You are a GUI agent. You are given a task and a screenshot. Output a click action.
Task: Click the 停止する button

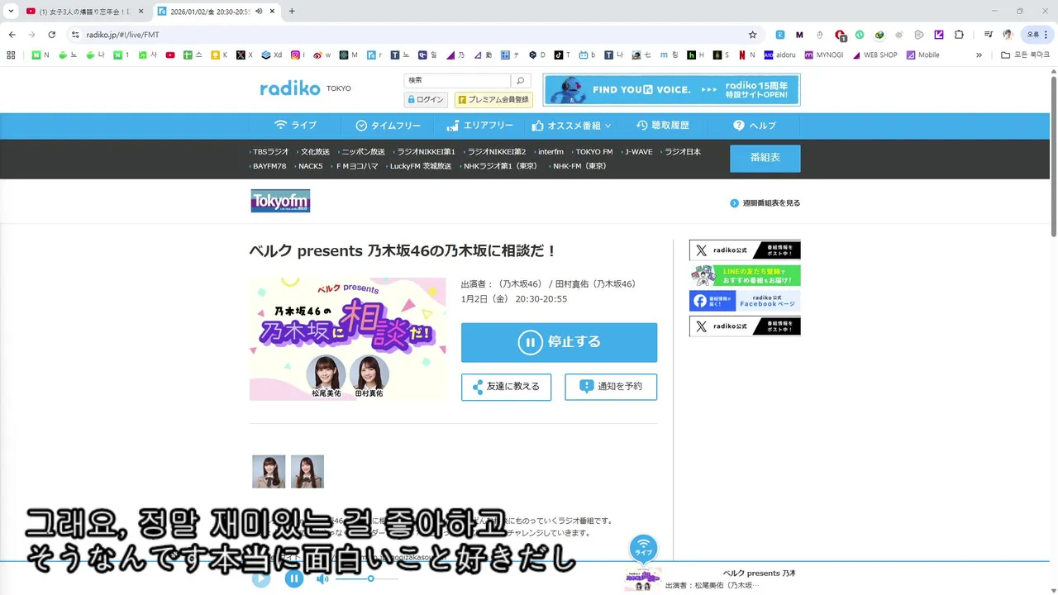click(x=559, y=342)
